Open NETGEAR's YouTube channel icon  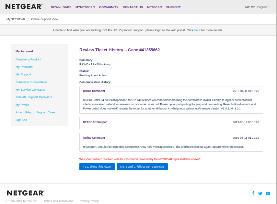tap(268, 193)
